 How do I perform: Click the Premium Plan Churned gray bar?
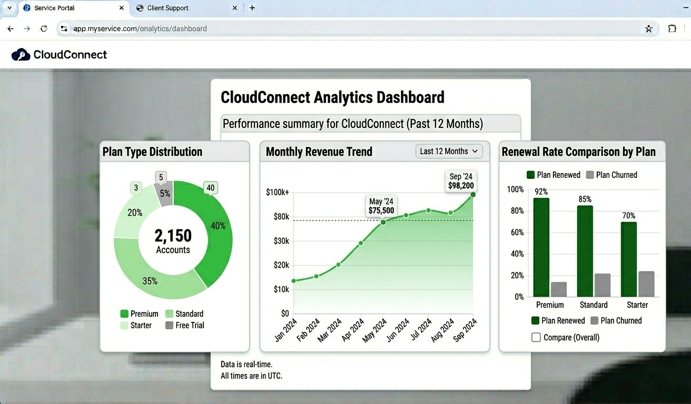pyautogui.click(x=559, y=289)
